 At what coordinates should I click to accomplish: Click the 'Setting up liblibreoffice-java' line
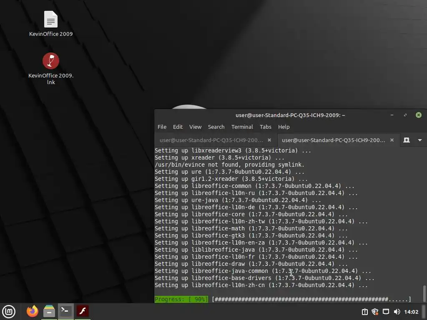click(256, 250)
